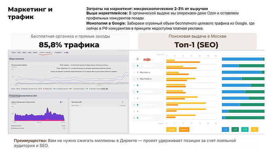
Task: Click the bold Выше маркетплейсов: label
Action: coord(107,13)
